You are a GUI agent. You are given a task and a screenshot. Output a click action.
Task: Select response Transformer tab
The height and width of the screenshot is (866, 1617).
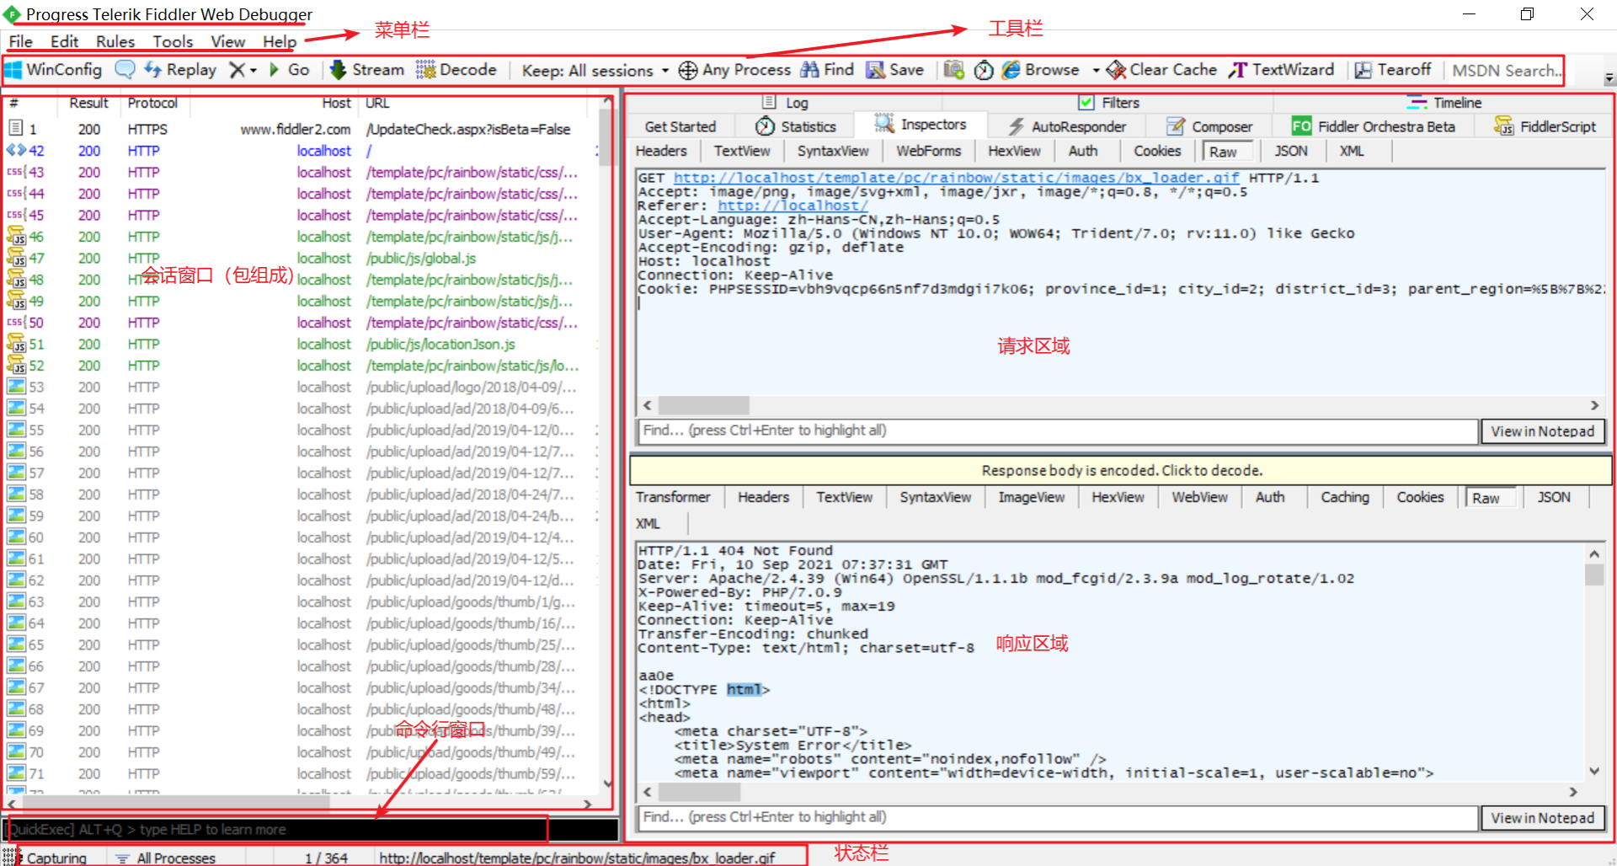coord(673,497)
